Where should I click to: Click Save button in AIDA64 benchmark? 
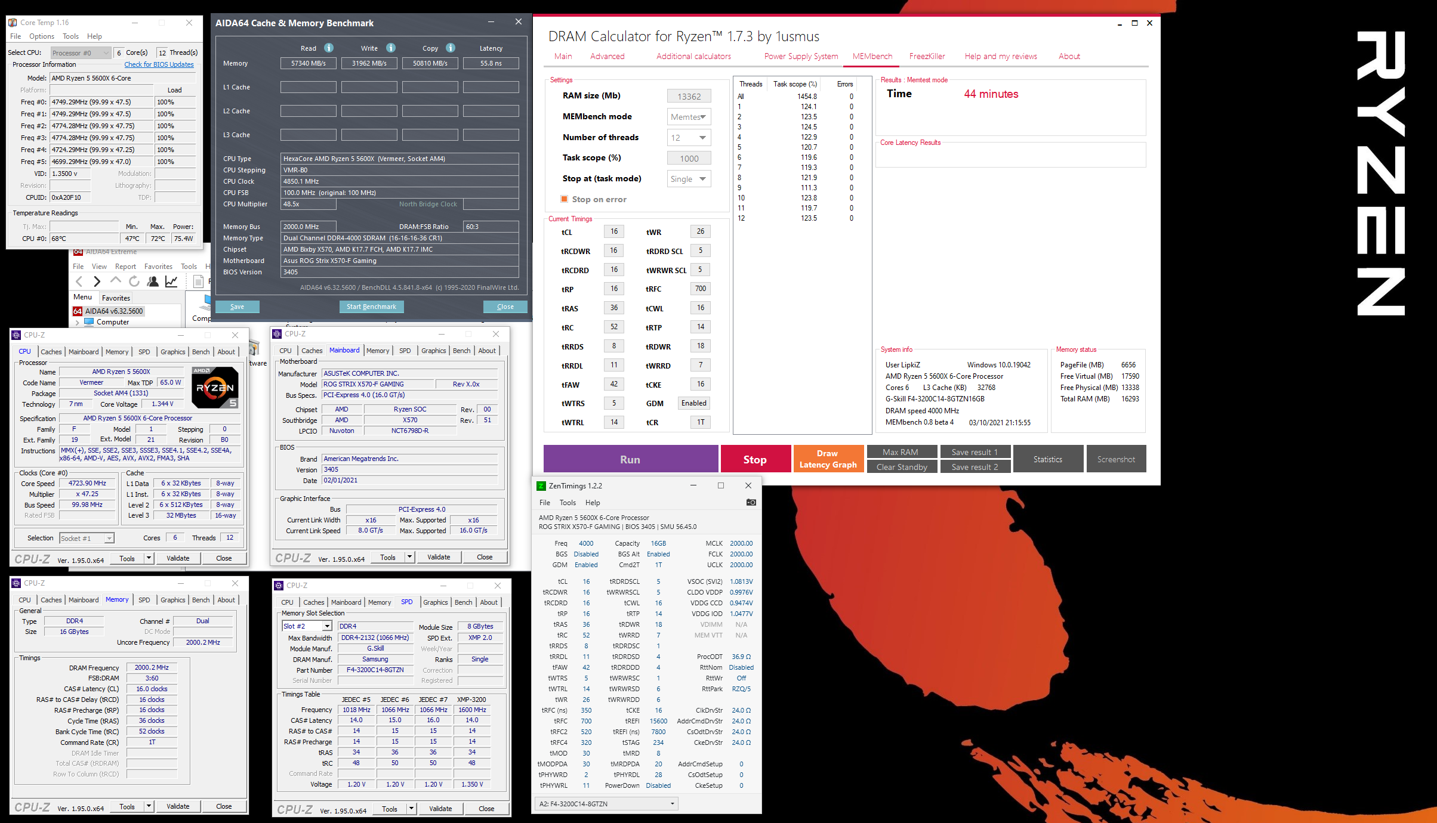(237, 307)
